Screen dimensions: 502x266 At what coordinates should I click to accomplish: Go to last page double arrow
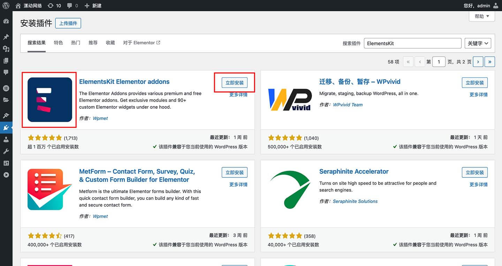pos(490,62)
